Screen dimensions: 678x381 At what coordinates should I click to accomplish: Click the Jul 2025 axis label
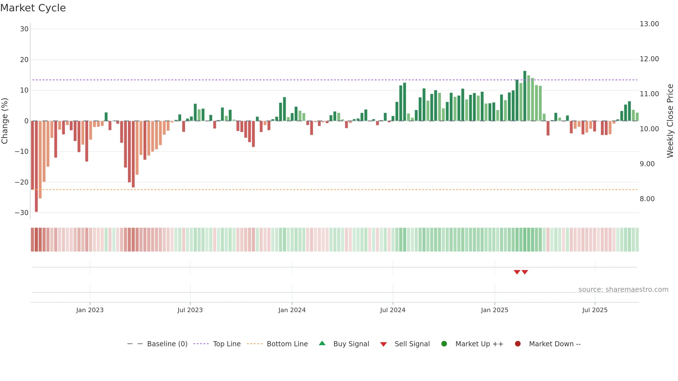coord(595,310)
